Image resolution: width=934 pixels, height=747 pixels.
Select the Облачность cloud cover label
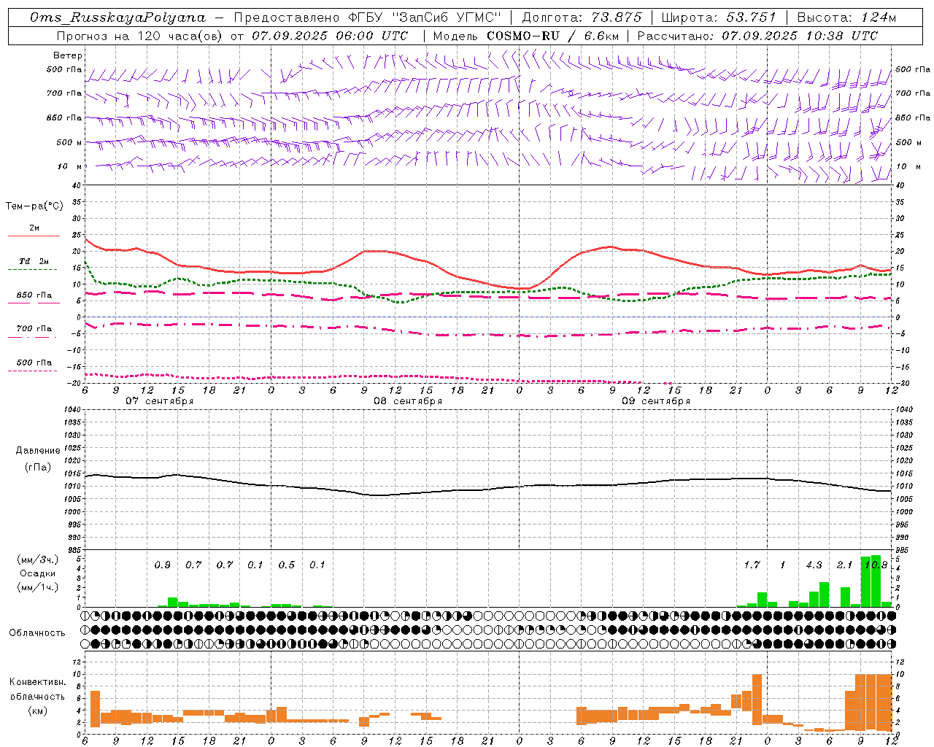tap(37, 633)
